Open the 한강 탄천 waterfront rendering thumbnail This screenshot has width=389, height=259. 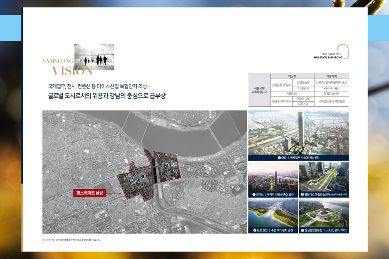click(273, 213)
